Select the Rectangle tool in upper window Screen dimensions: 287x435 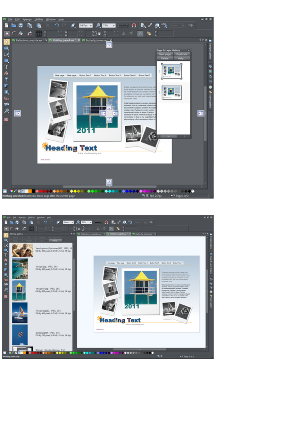point(6,61)
